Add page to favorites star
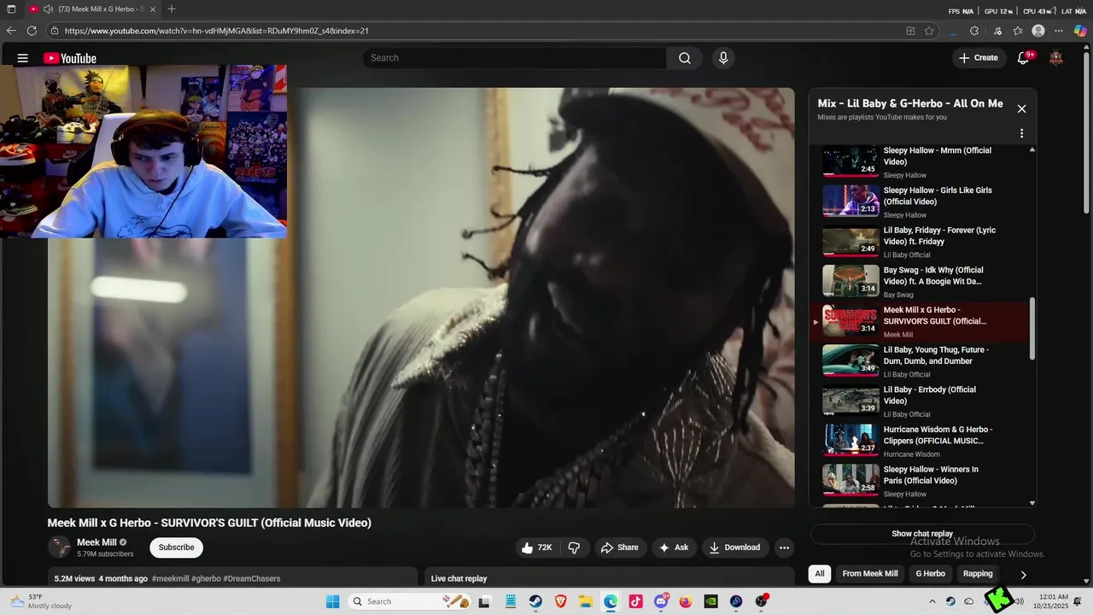The height and width of the screenshot is (615, 1093). pos(929,31)
